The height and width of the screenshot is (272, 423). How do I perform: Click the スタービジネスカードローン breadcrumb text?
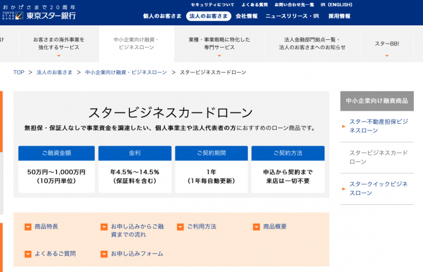pyautogui.click(x=213, y=73)
